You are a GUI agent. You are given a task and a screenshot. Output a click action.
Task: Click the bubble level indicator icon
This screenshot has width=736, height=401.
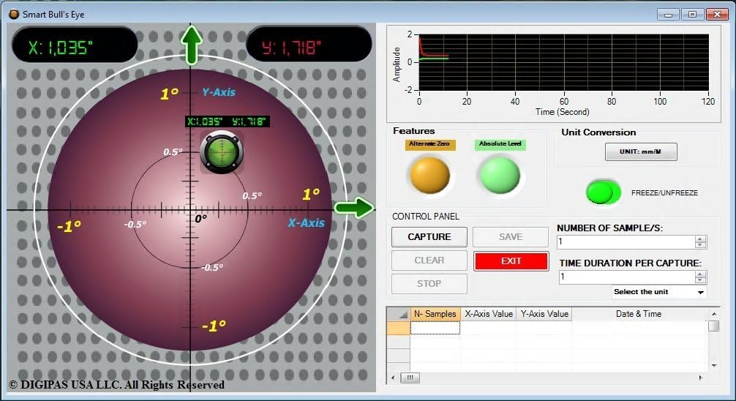pos(221,152)
